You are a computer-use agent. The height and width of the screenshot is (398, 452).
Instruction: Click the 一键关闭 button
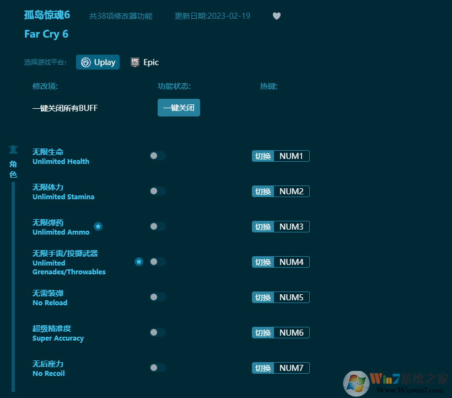click(179, 108)
